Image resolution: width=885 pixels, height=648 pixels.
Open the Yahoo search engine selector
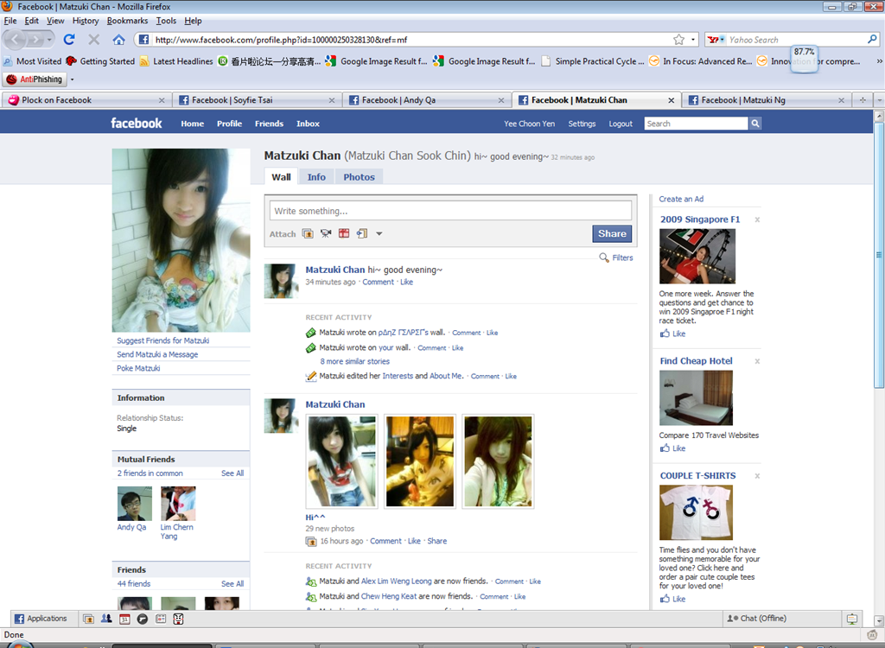click(716, 40)
